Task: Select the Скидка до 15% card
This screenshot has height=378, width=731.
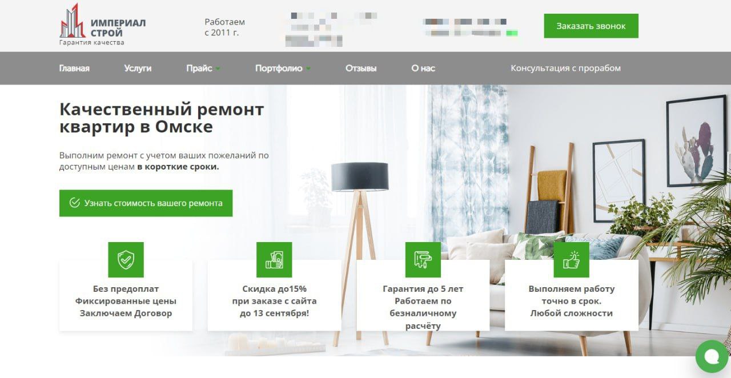Action: [x=274, y=295]
